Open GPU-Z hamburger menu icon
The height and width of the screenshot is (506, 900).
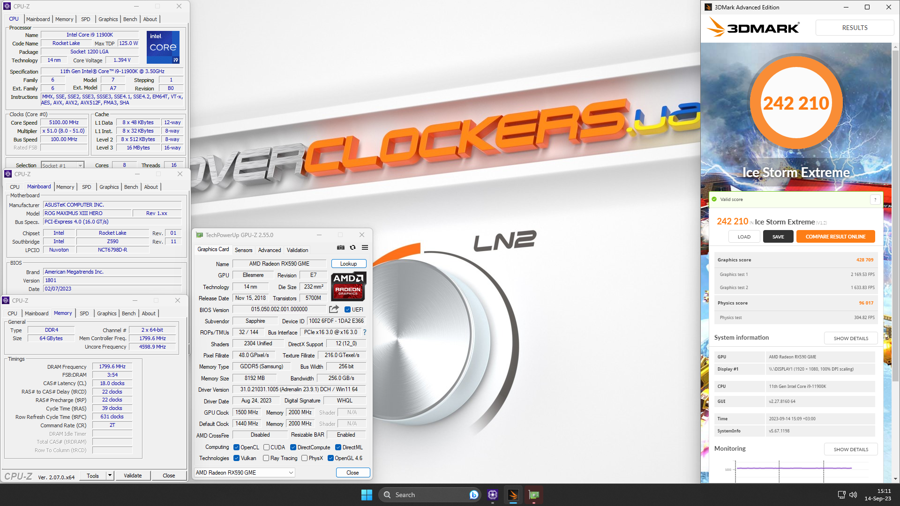pyautogui.click(x=365, y=247)
